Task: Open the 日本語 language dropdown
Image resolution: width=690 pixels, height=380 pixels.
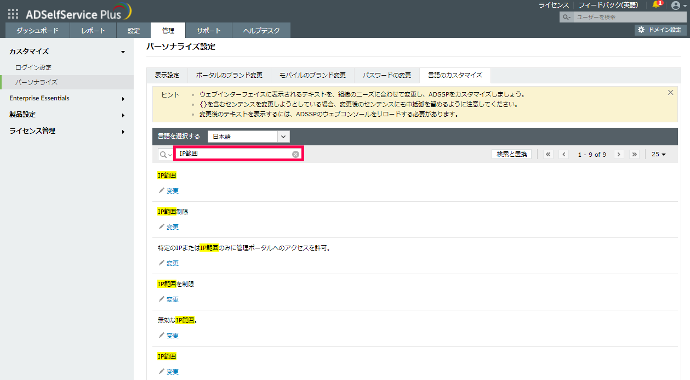Action: pyautogui.click(x=248, y=136)
